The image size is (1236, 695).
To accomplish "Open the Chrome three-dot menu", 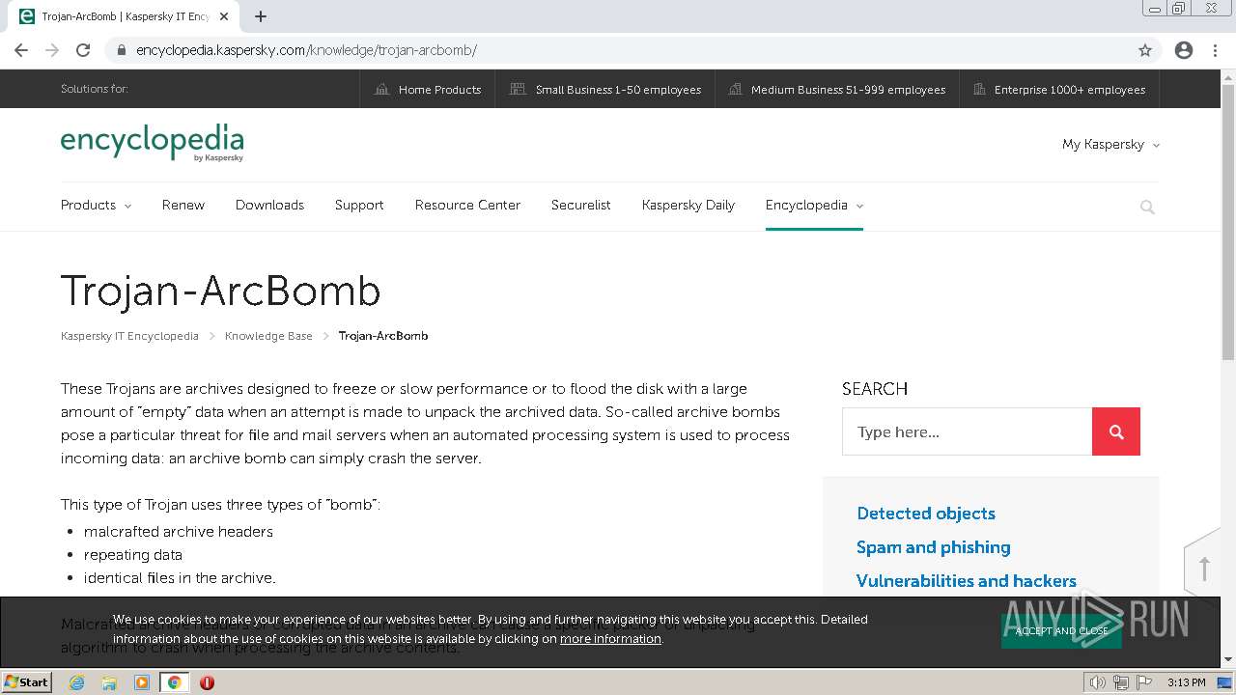I will coord(1215,50).
